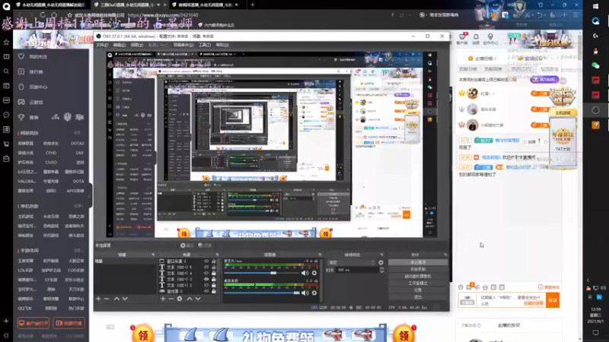Open the Help menu in OBS menu bar
Image resolution: width=609 pixels, height=342 pixels.
[222, 45]
